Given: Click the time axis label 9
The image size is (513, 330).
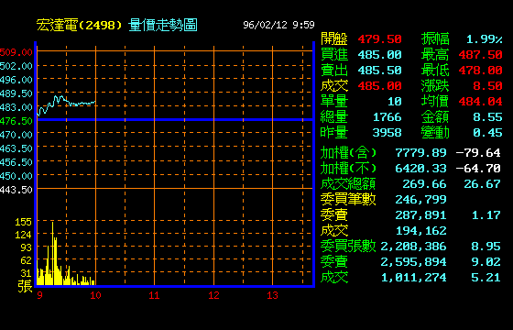Looking at the screenshot, I should coord(39,295).
